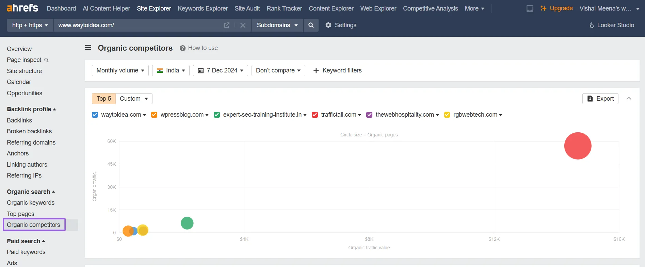Open the Subdomains mode dropdown

tap(277, 25)
